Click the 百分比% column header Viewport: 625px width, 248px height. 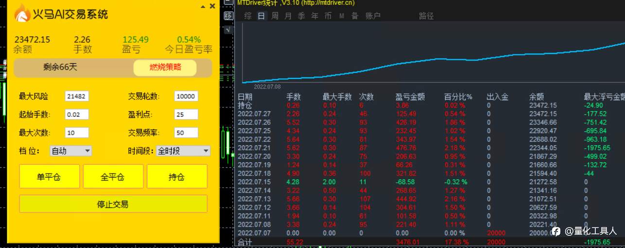[x=458, y=97]
